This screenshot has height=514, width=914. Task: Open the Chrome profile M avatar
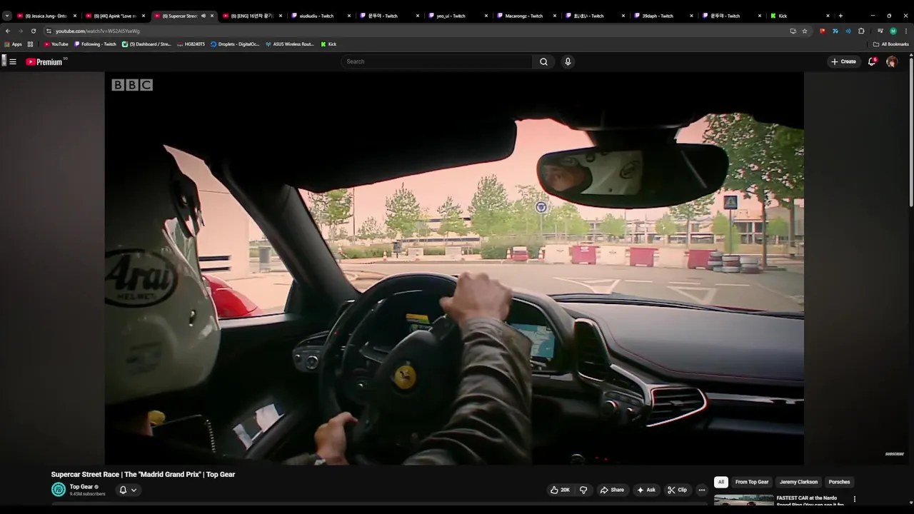893,31
